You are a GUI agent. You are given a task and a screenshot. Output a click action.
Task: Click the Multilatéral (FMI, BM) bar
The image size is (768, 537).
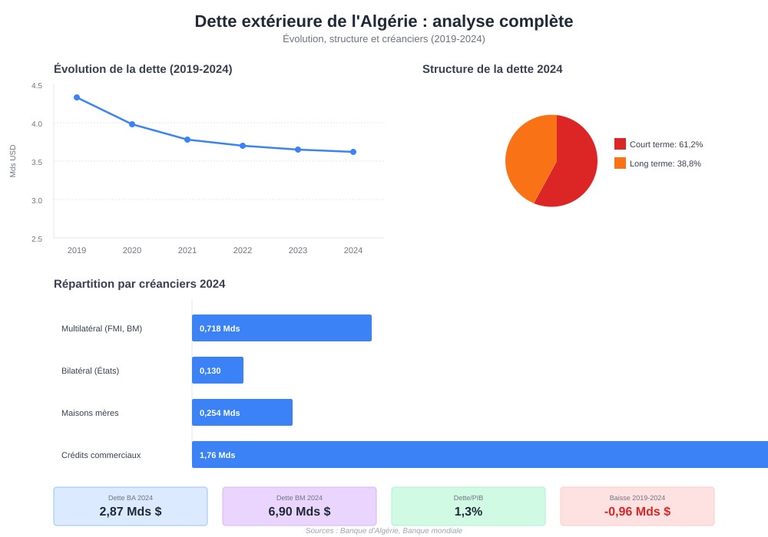pyautogui.click(x=282, y=328)
